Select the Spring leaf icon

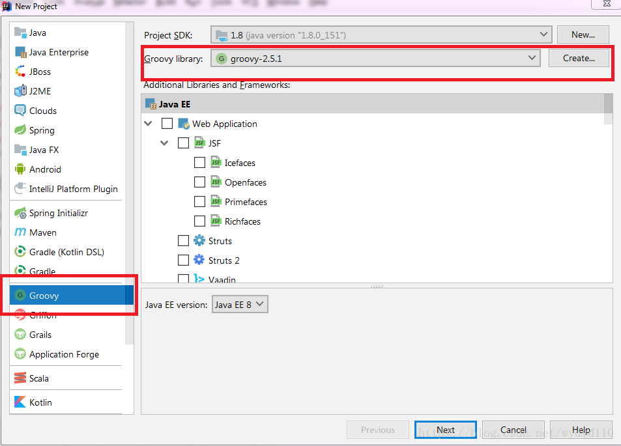pyautogui.click(x=20, y=130)
